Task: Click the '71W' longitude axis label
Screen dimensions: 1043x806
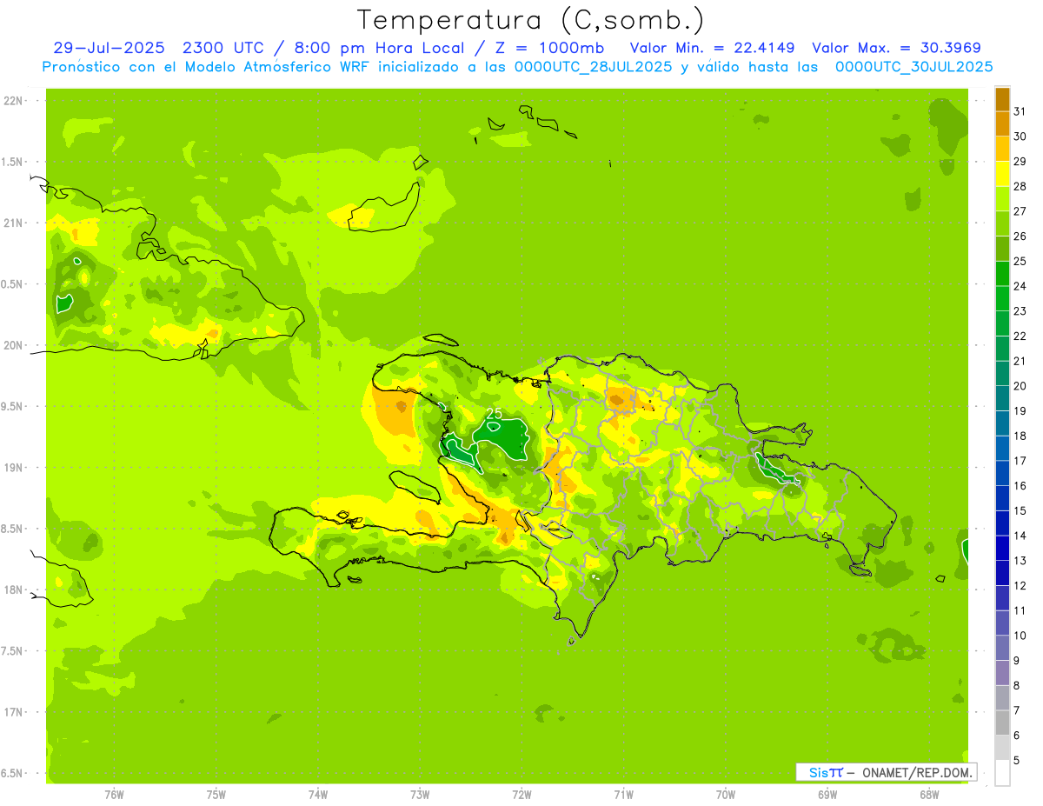Action: point(623,795)
